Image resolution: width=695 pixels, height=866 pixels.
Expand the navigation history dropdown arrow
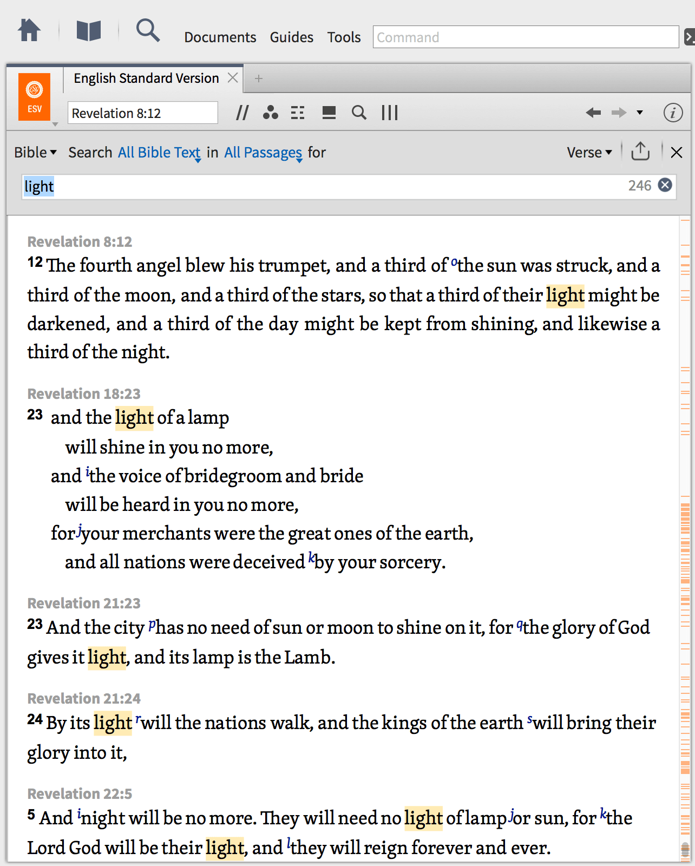[x=640, y=113]
